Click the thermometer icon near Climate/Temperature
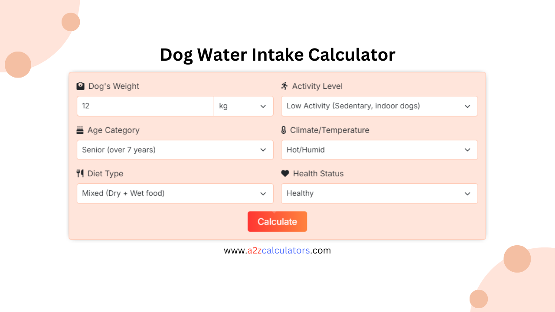 point(285,130)
